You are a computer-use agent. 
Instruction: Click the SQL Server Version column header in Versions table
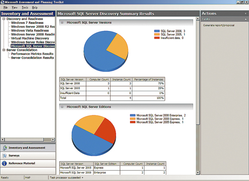point(73,79)
